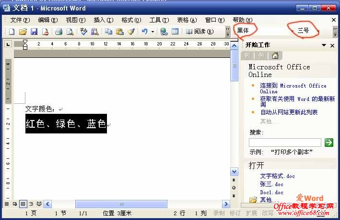Open the 三号 font size dropdown
Viewport: 340px width, 220px height.
[x=318, y=32]
